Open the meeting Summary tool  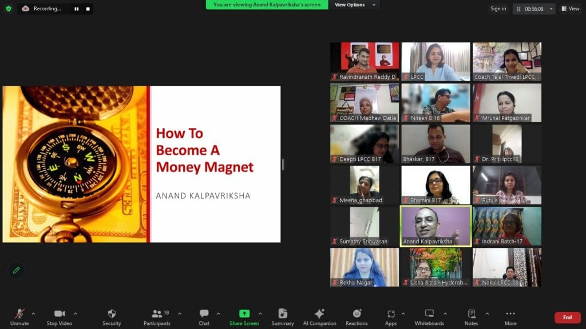pos(283,317)
